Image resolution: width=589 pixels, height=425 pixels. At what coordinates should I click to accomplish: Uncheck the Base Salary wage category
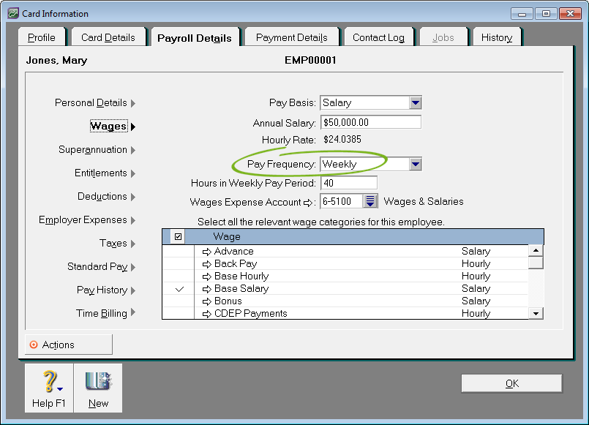coord(180,289)
